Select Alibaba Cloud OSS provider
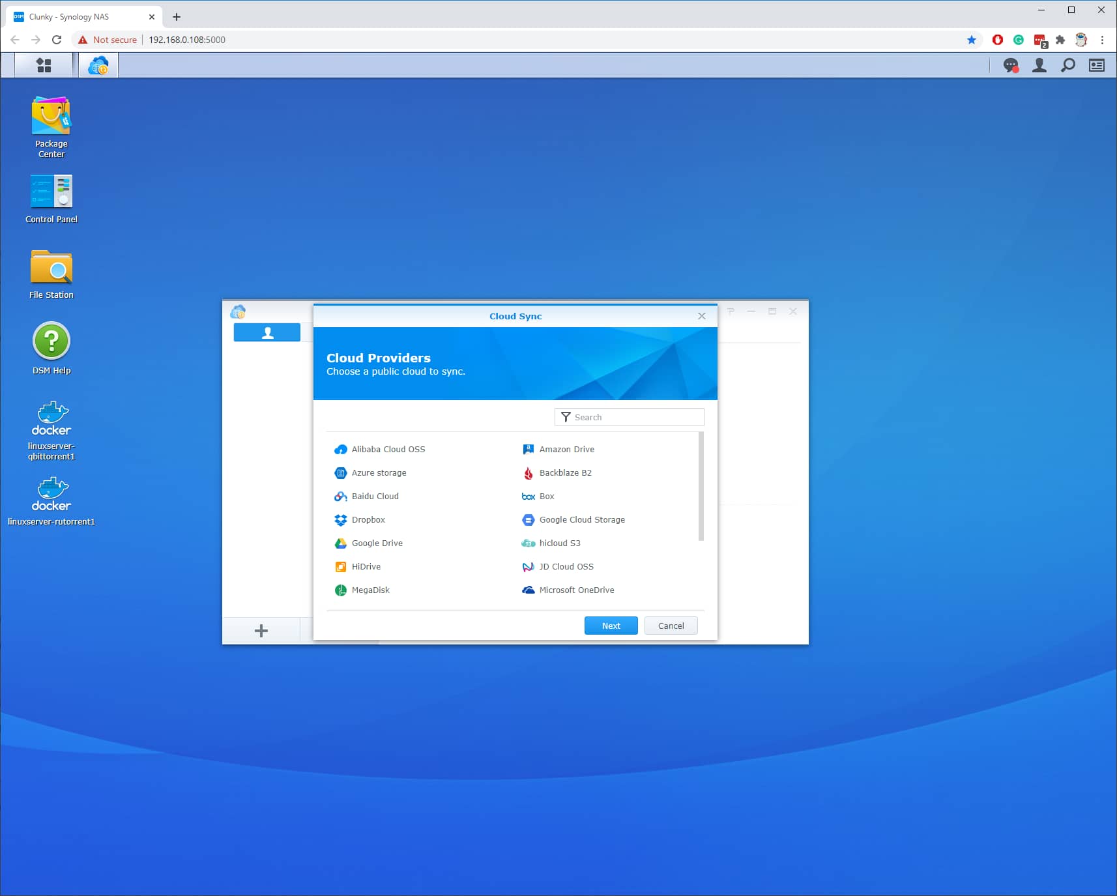 pos(379,449)
